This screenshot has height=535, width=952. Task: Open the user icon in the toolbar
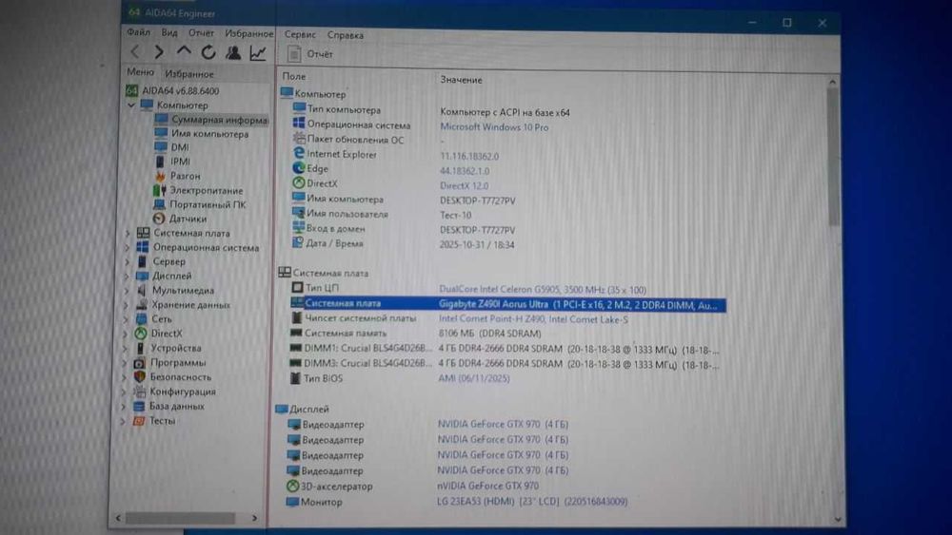233,52
